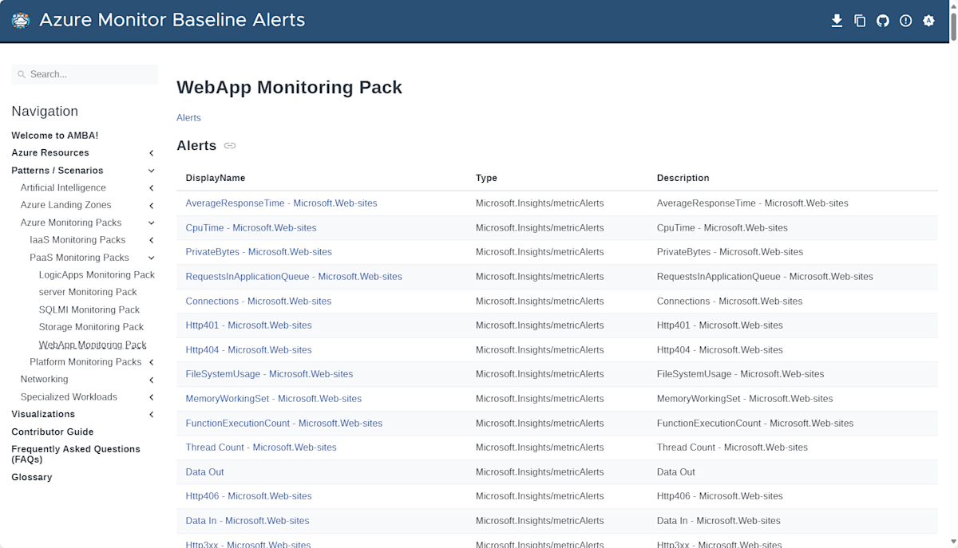
Task: Collapse the Patterns / Scenarios chevron
Action: coord(152,171)
